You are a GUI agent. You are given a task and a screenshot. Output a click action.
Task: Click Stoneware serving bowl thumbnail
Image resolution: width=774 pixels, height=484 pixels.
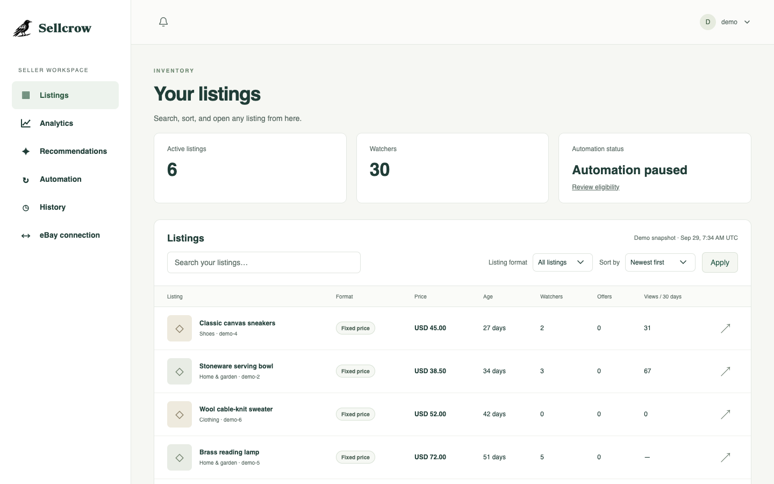(180, 371)
